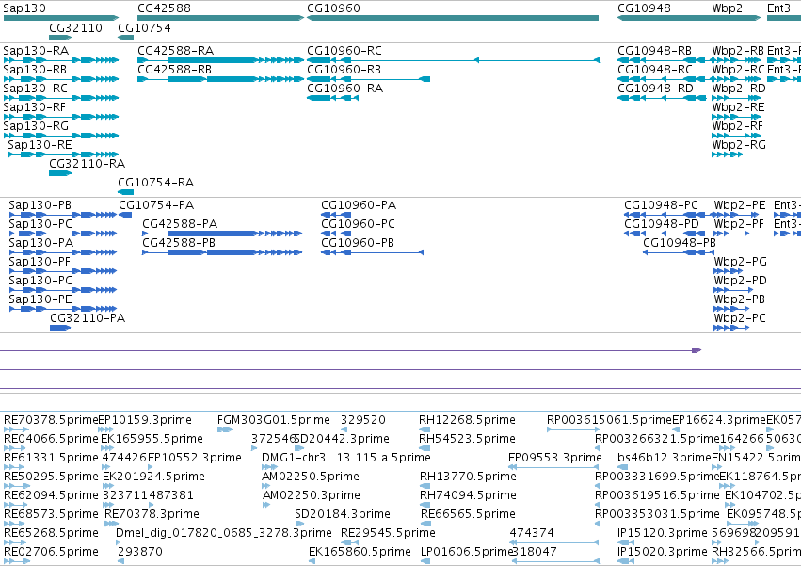Screen dimensions: 801x566
Task: Select the Sap130-PE protein label
Action: pyautogui.click(x=40, y=299)
